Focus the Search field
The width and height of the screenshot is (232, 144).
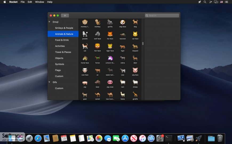tap(162, 15)
